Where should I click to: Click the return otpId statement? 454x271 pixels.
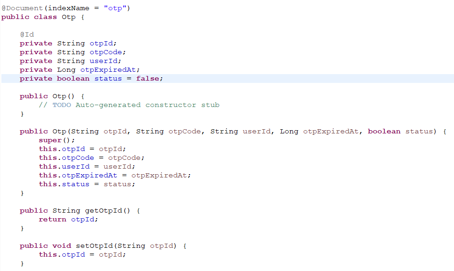click(x=68, y=220)
